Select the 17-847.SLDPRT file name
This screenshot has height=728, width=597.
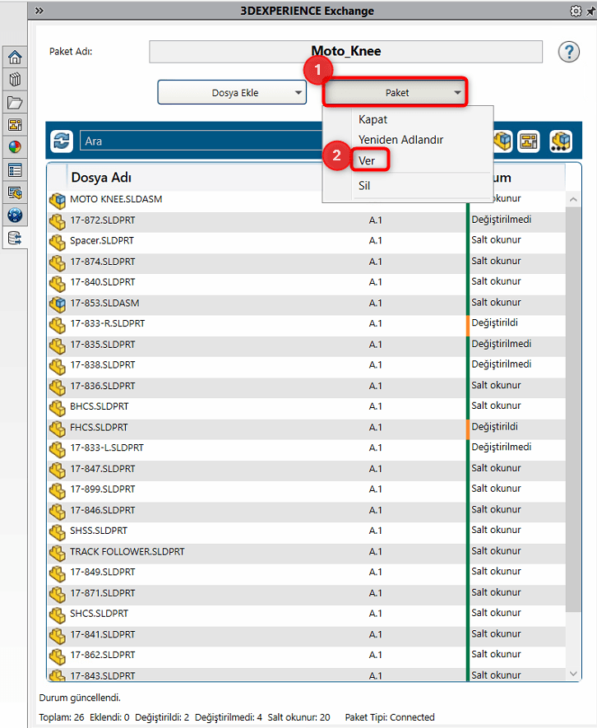click(103, 469)
